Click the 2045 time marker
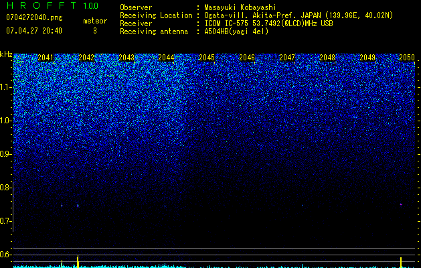 [x=207, y=58]
